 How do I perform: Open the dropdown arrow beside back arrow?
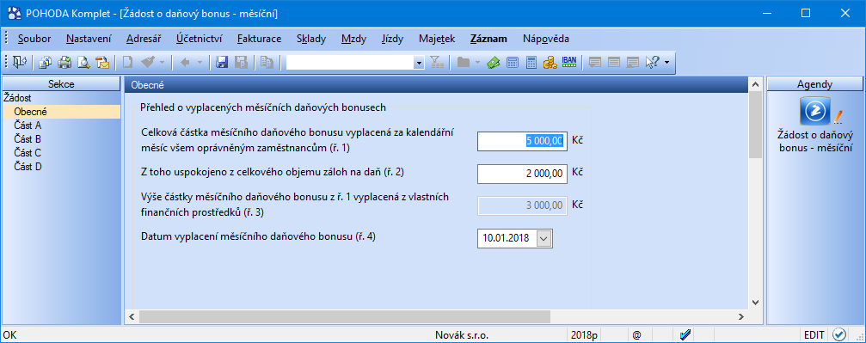tap(200, 63)
